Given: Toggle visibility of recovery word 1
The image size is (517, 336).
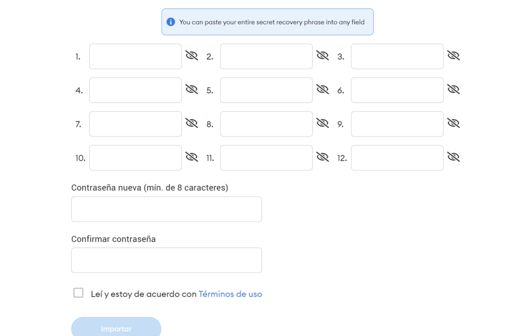Looking at the screenshot, I should 191,55.
